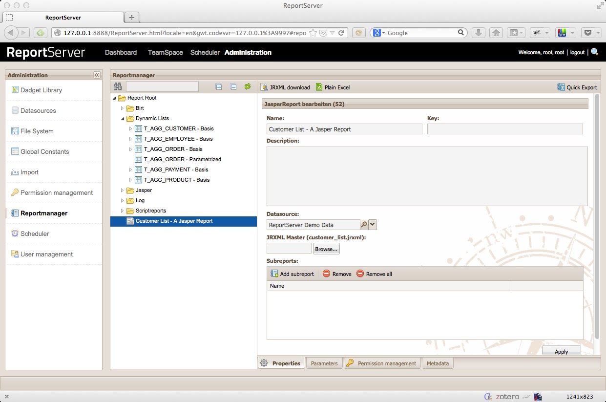Expand T_AGG_PAYMENT - Basis node
This screenshot has height=402, width=606.
tap(130, 170)
